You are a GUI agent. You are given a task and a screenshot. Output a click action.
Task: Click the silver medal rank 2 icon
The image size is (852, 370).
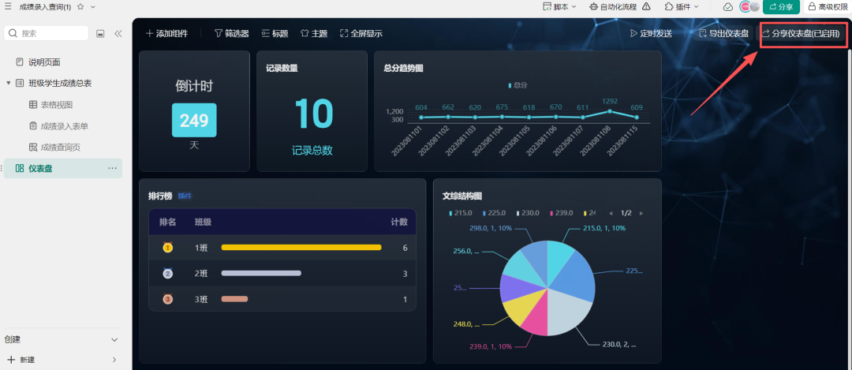coord(167,273)
